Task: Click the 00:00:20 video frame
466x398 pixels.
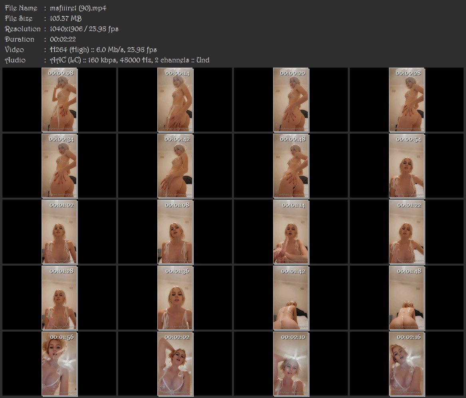Action: 291,100
